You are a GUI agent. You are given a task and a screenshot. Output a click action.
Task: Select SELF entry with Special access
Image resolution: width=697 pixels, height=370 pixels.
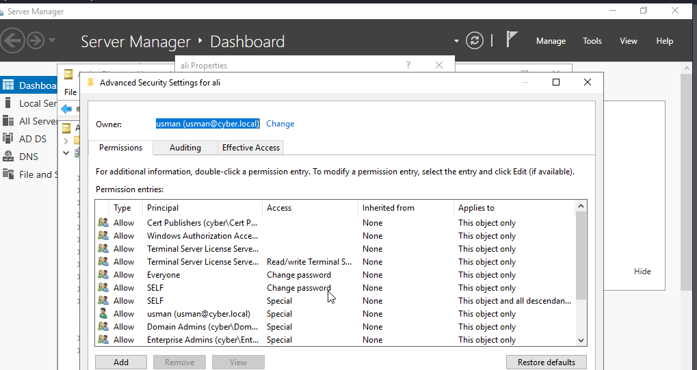click(x=335, y=301)
